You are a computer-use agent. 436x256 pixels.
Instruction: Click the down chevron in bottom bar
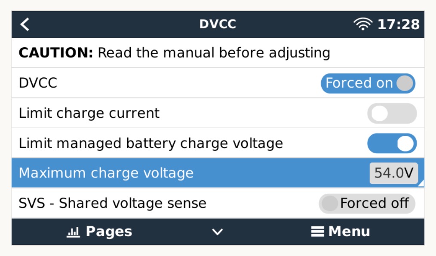click(218, 232)
